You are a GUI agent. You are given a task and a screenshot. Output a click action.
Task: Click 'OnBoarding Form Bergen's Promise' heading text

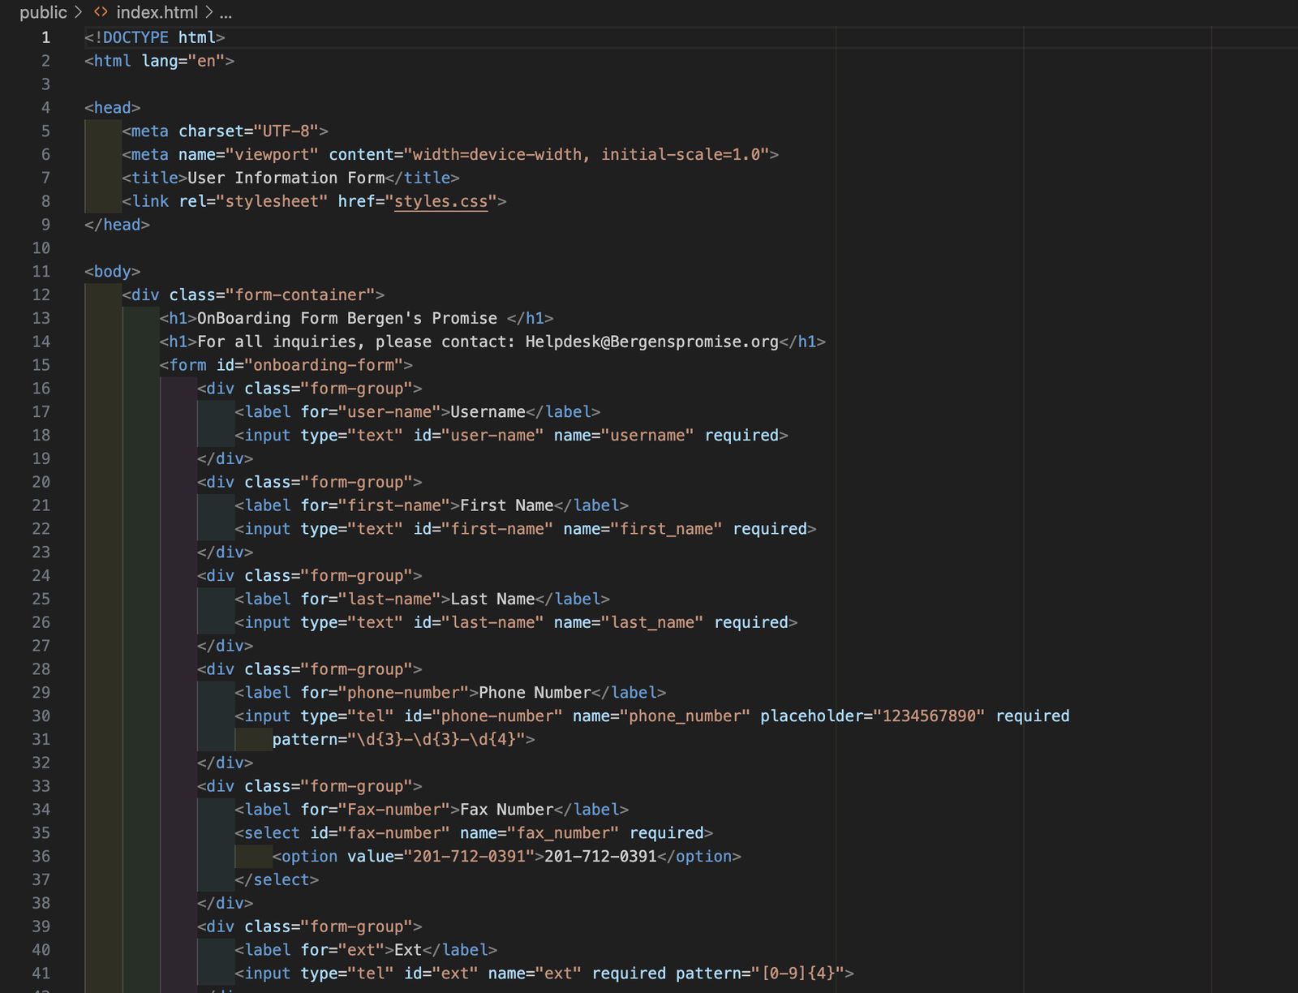point(347,318)
